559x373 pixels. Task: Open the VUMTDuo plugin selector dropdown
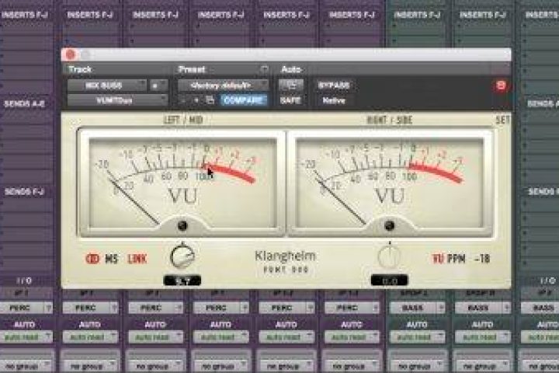pyautogui.click(x=116, y=99)
